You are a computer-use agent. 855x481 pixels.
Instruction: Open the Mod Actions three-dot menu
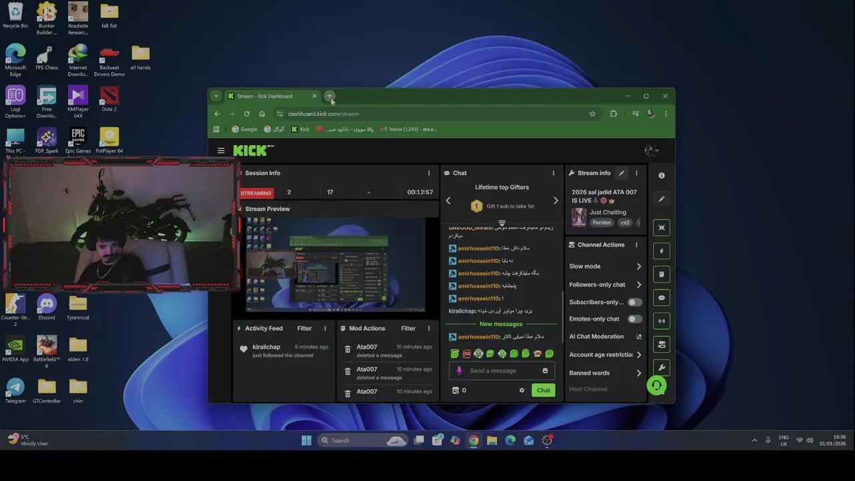[x=429, y=329]
